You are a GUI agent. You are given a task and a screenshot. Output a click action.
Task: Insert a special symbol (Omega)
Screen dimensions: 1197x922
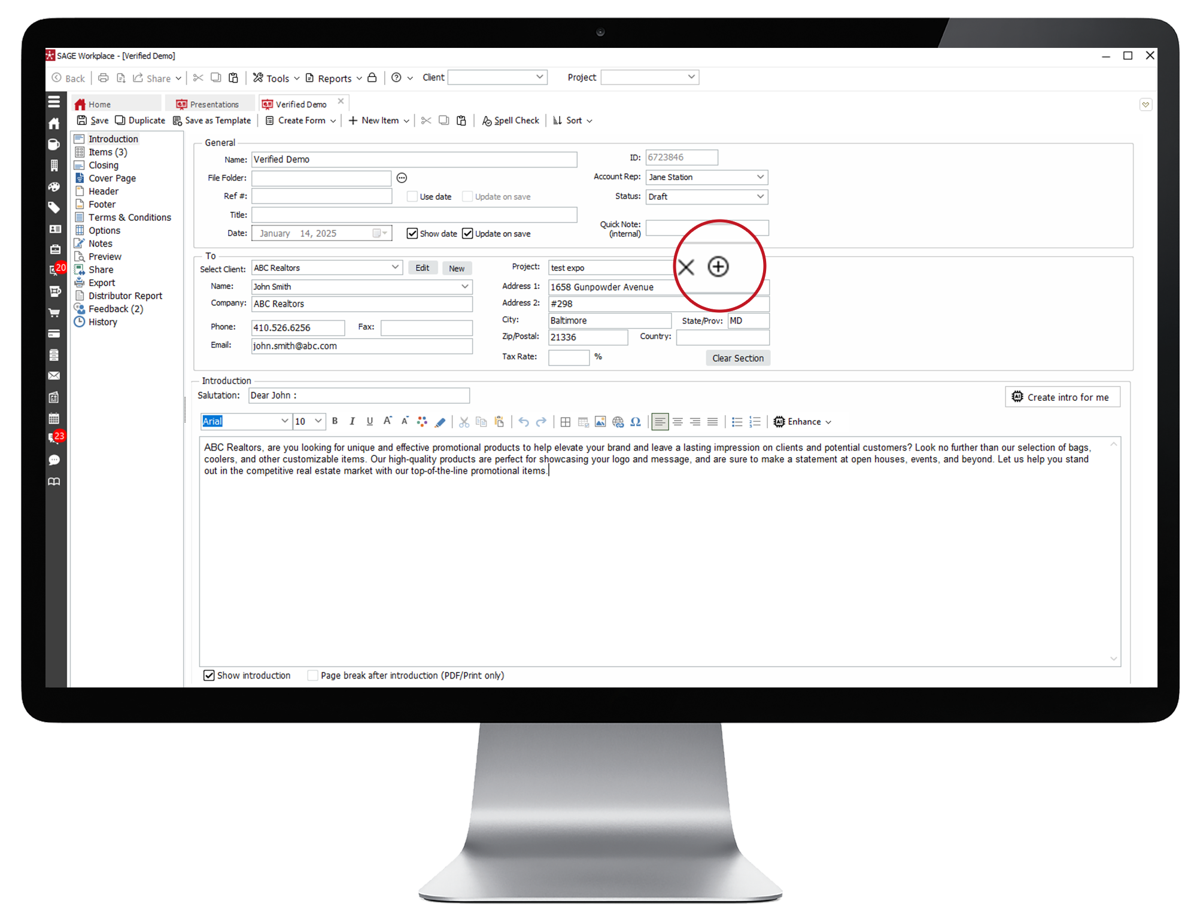[x=636, y=422]
